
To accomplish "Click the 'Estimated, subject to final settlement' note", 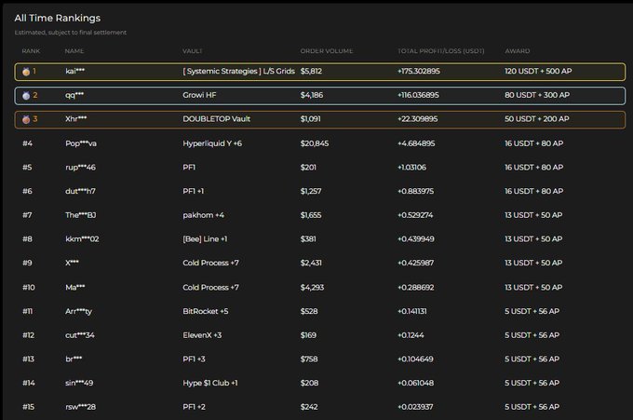I will [70, 33].
